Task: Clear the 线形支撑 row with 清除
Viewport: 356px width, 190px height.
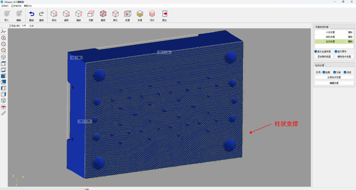Action: pyautogui.click(x=350, y=37)
